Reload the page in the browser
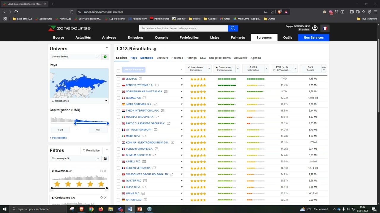This screenshot has width=380, height=213. [16, 12]
